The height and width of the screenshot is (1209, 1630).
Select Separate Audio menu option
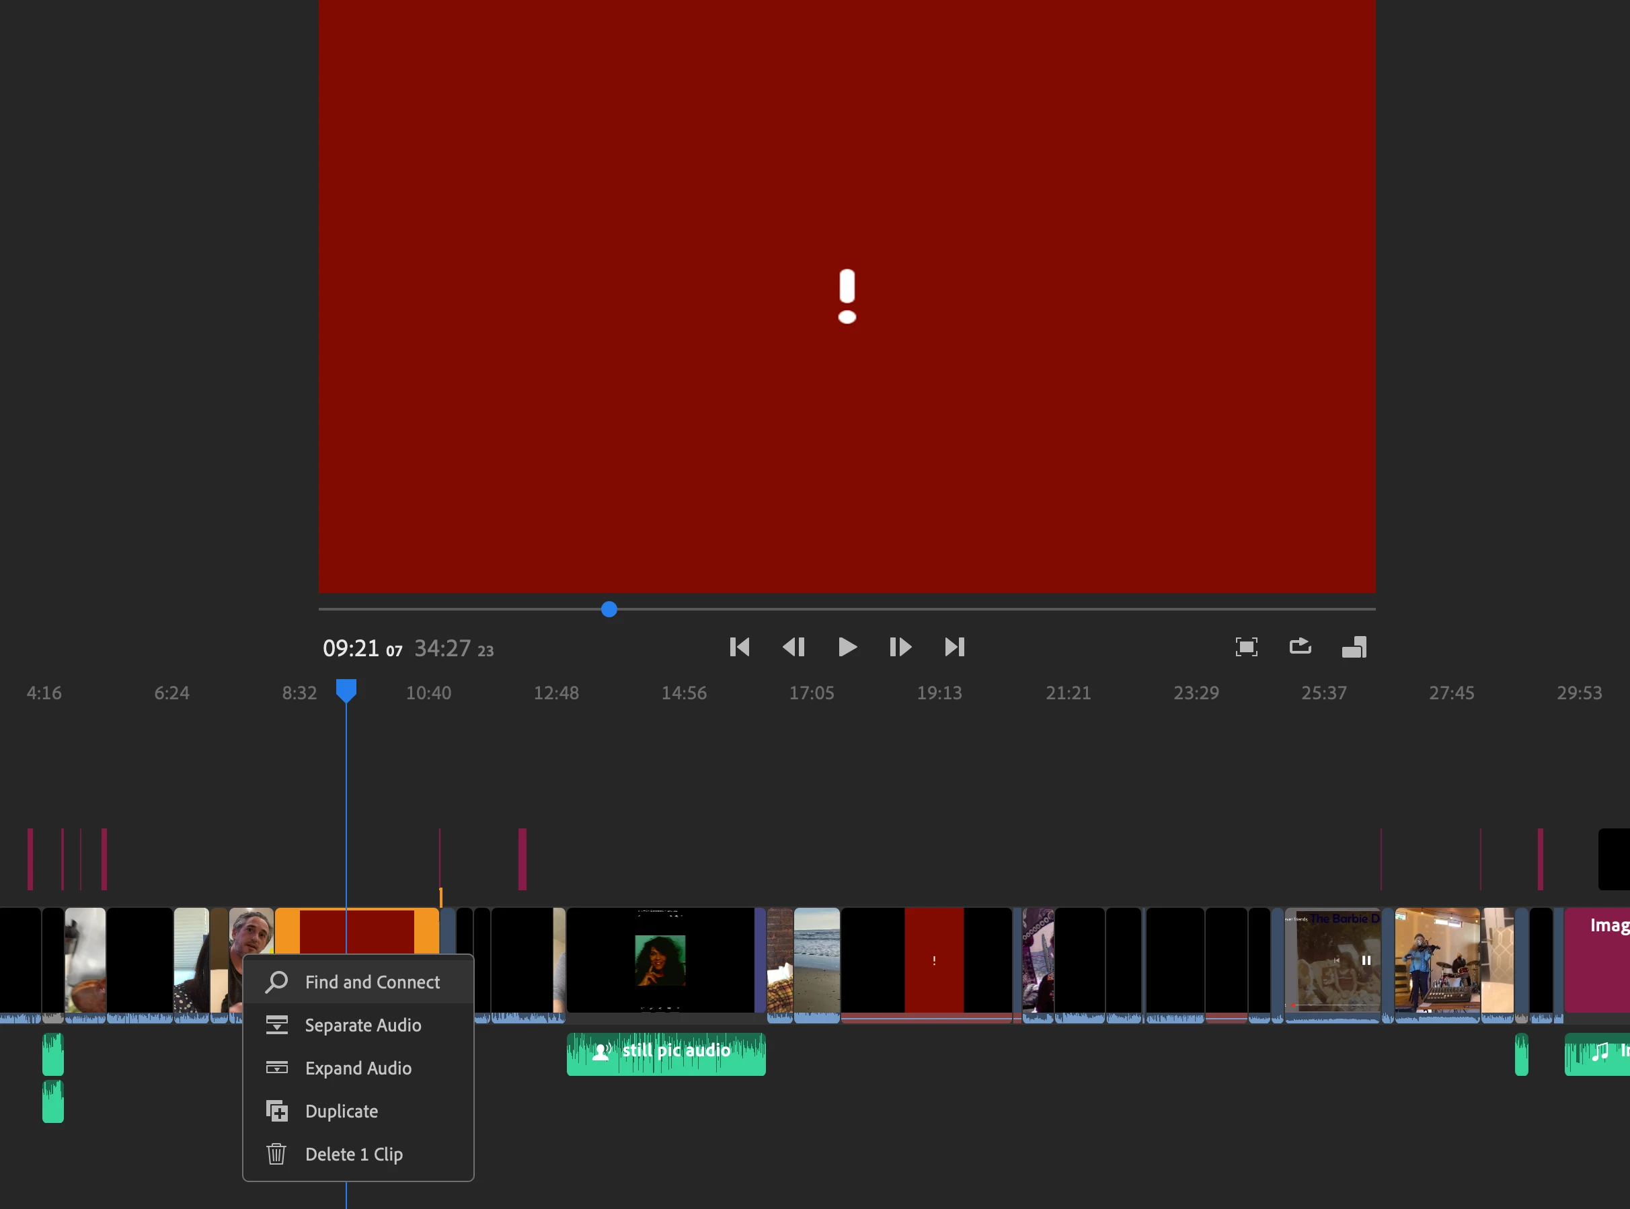point(362,1025)
